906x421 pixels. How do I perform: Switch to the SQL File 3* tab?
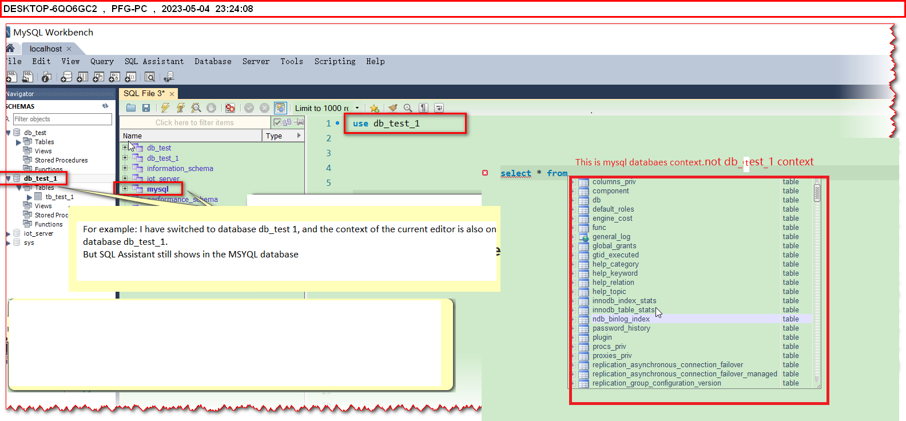(x=144, y=93)
